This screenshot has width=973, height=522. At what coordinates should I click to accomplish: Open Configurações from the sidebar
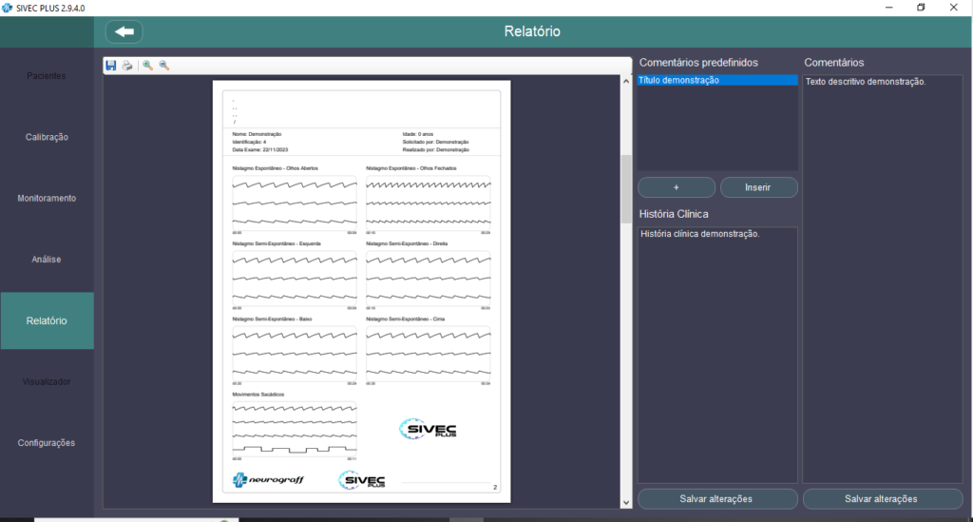(47, 443)
